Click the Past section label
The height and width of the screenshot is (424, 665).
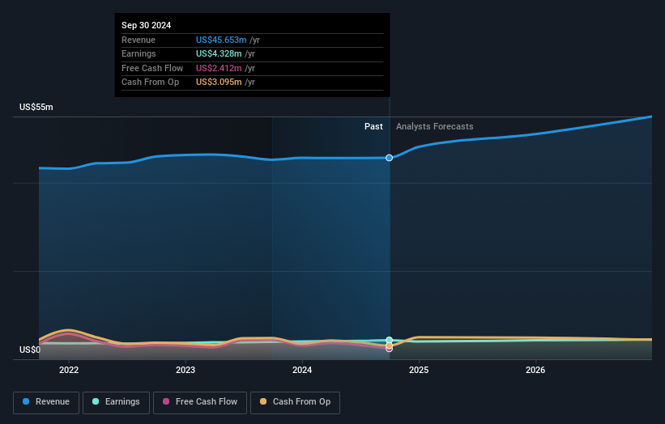[x=373, y=126]
